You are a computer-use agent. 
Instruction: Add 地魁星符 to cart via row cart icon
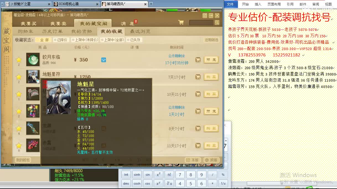(198, 77)
